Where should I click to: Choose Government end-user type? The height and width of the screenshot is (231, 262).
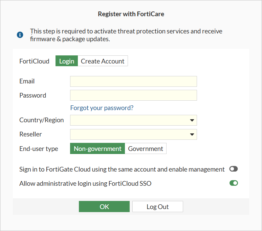(146, 149)
